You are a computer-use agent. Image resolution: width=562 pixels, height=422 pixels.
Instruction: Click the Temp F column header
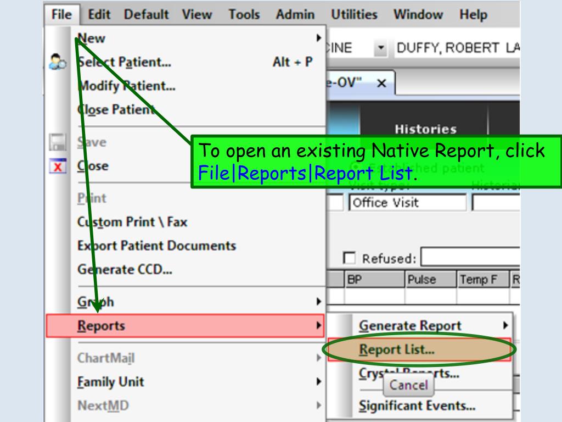click(483, 279)
